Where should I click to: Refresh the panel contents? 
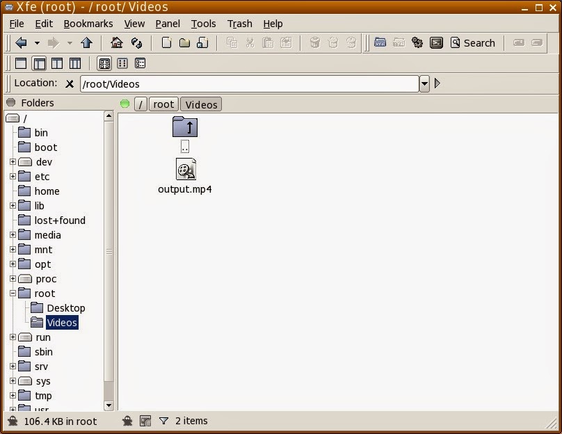pyautogui.click(x=136, y=43)
